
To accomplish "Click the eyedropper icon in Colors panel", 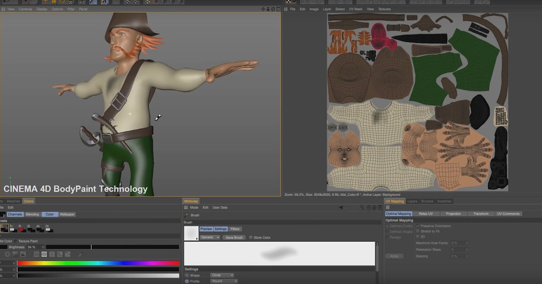I will click(80, 254).
